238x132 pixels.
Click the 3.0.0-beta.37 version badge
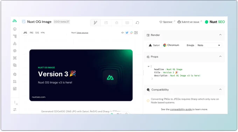(x=62, y=22)
